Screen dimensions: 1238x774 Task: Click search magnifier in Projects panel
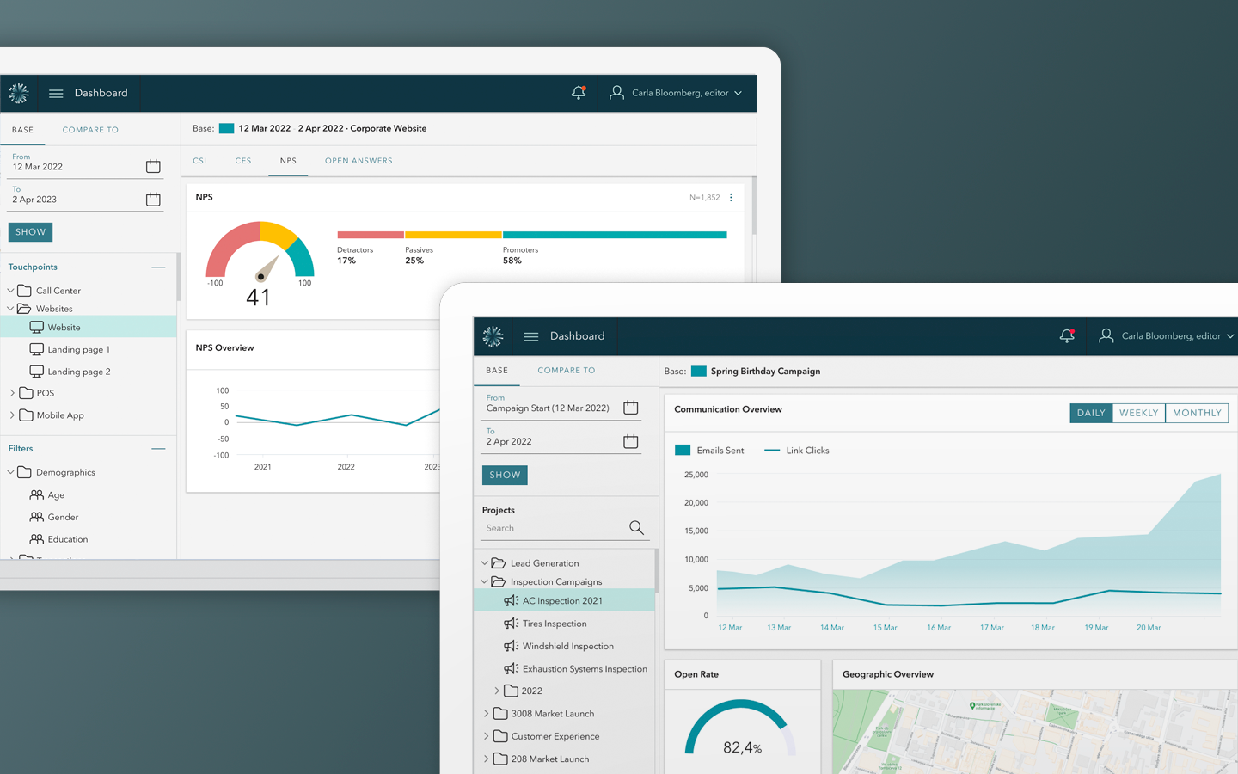(x=636, y=528)
